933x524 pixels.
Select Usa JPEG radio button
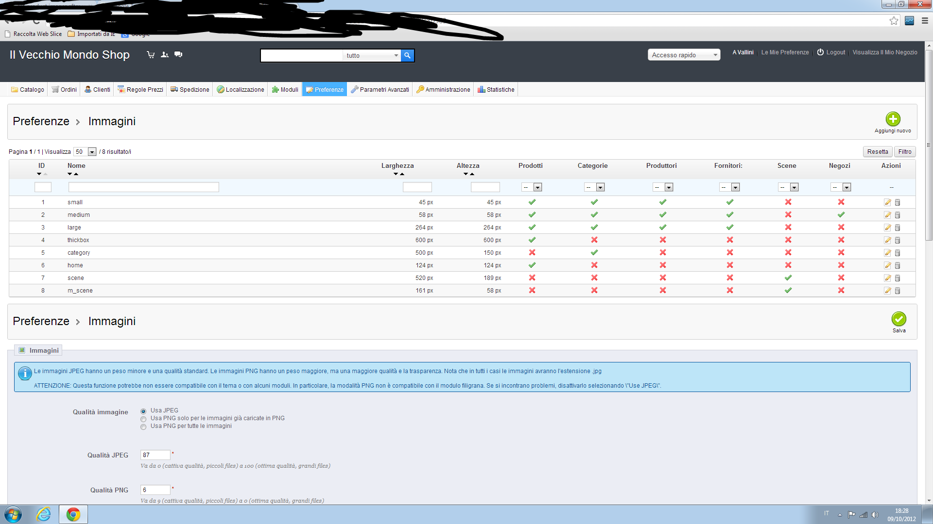coord(143,411)
